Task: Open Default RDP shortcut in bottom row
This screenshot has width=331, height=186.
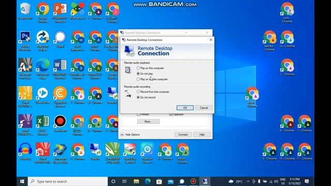Action: (95, 151)
